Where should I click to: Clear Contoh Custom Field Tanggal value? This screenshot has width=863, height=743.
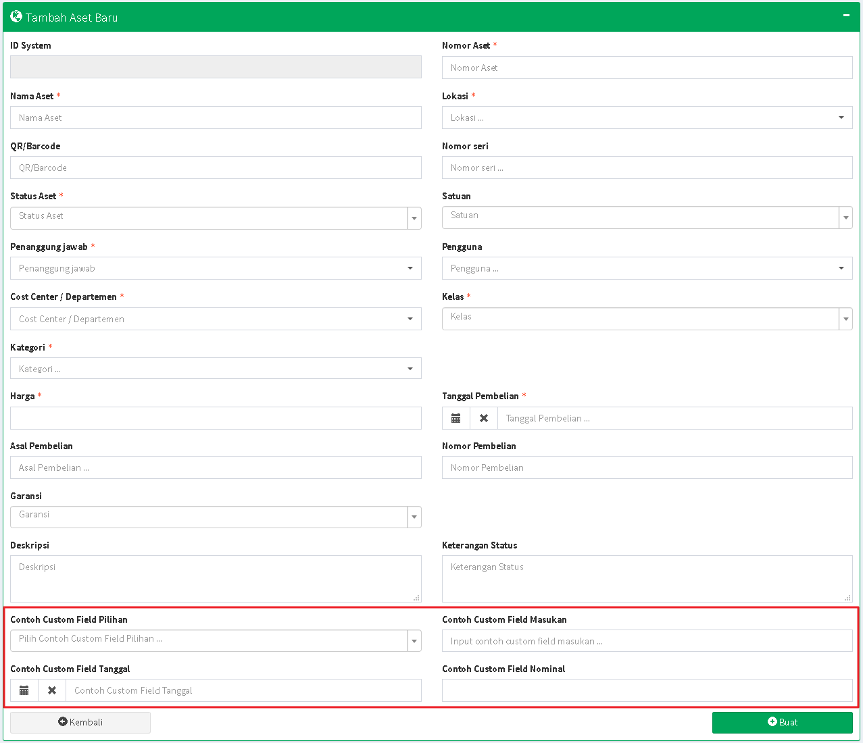pyautogui.click(x=52, y=690)
